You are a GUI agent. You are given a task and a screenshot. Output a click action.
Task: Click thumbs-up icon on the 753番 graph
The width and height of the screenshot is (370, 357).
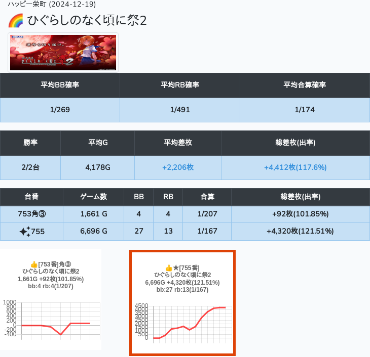(x=34, y=264)
